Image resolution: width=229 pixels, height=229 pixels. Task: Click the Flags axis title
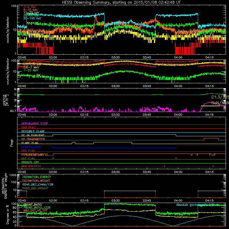(11, 143)
